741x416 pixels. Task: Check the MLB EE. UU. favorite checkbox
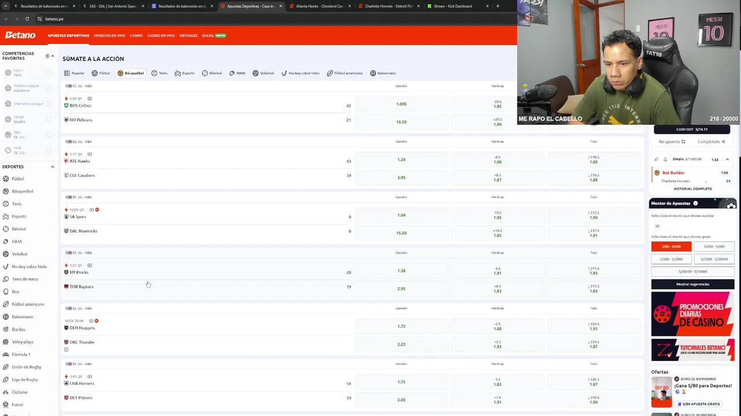(x=49, y=150)
